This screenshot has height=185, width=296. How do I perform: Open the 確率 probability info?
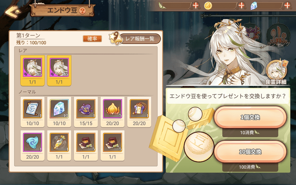click(x=92, y=39)
